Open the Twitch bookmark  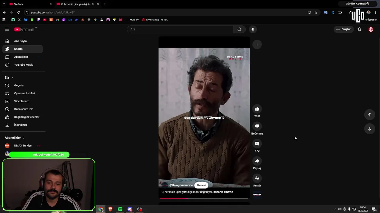[38, 20]
